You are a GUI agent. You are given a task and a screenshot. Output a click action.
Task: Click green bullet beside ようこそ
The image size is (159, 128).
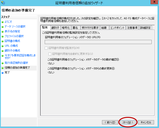[x=2, y=22]
